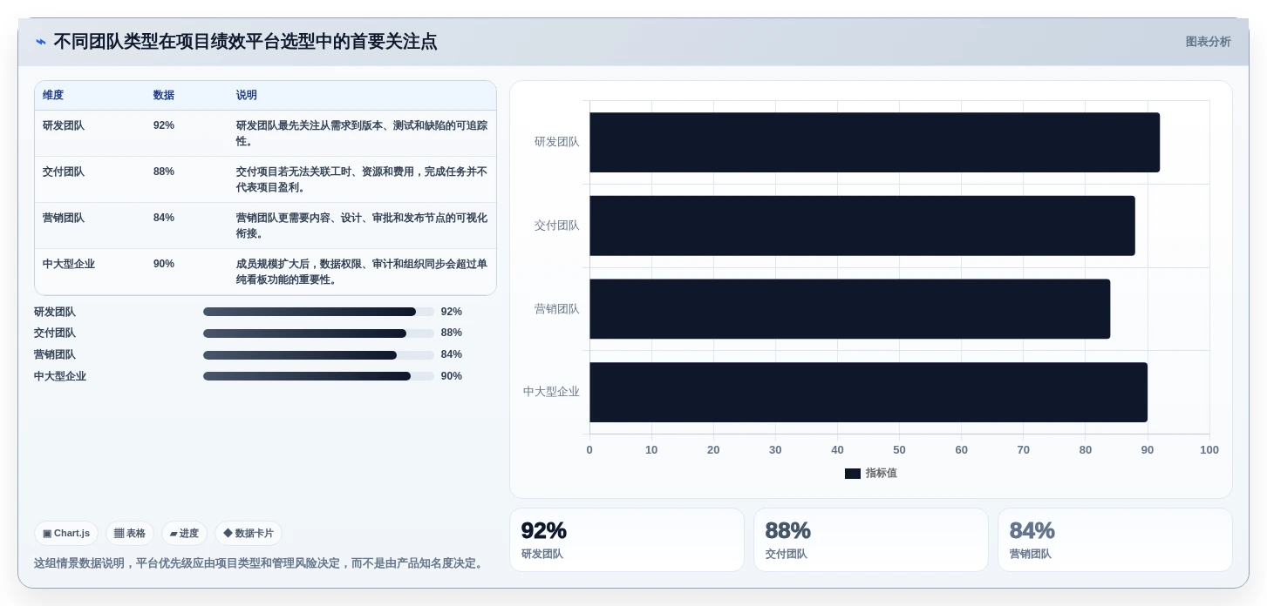
Task: Click the 维度 column header
Action: coord(53,96)
